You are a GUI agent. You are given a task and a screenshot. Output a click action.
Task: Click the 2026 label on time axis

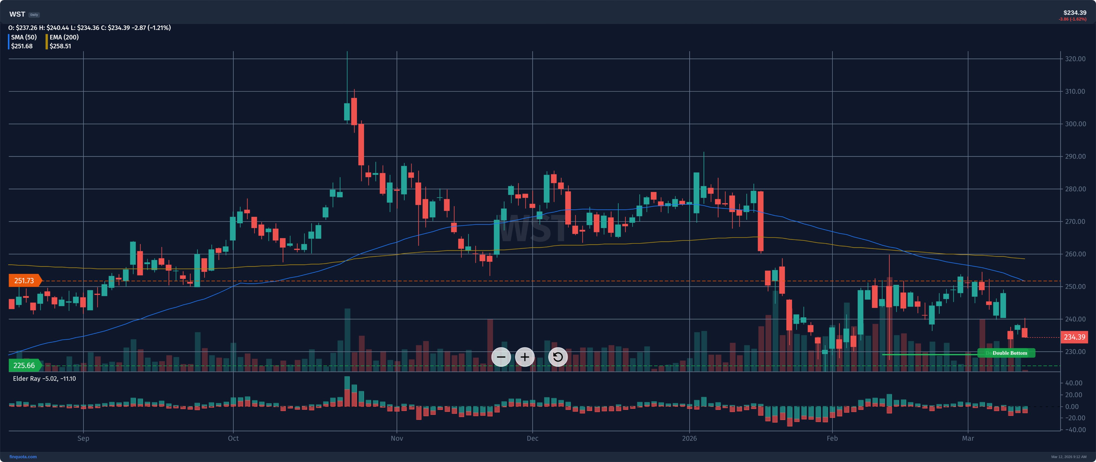pyautogui.click(x=689, y=438)
